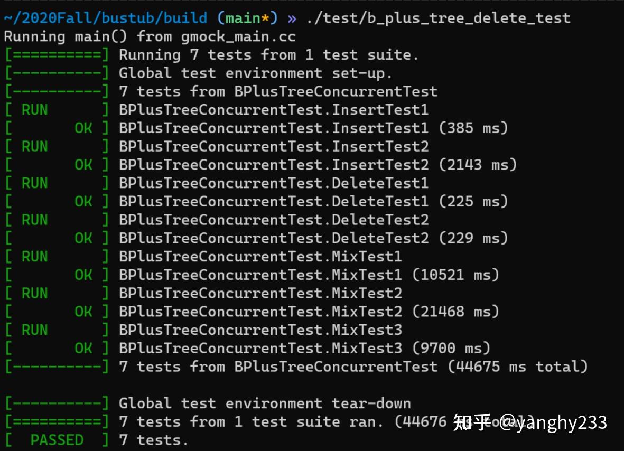Click the "Global test environment set-up." text
The height and width of the screenshot is (451, 624).
point(256,73)
